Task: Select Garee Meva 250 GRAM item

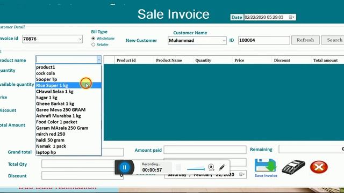Action: [68, 110]
